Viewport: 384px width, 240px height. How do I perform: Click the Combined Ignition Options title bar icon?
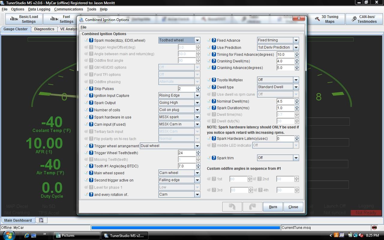(x=81, y=19)
